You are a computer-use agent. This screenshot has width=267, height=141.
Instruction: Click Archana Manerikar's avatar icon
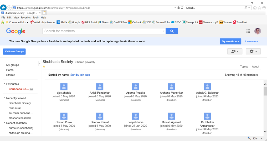tap(171, 87)
